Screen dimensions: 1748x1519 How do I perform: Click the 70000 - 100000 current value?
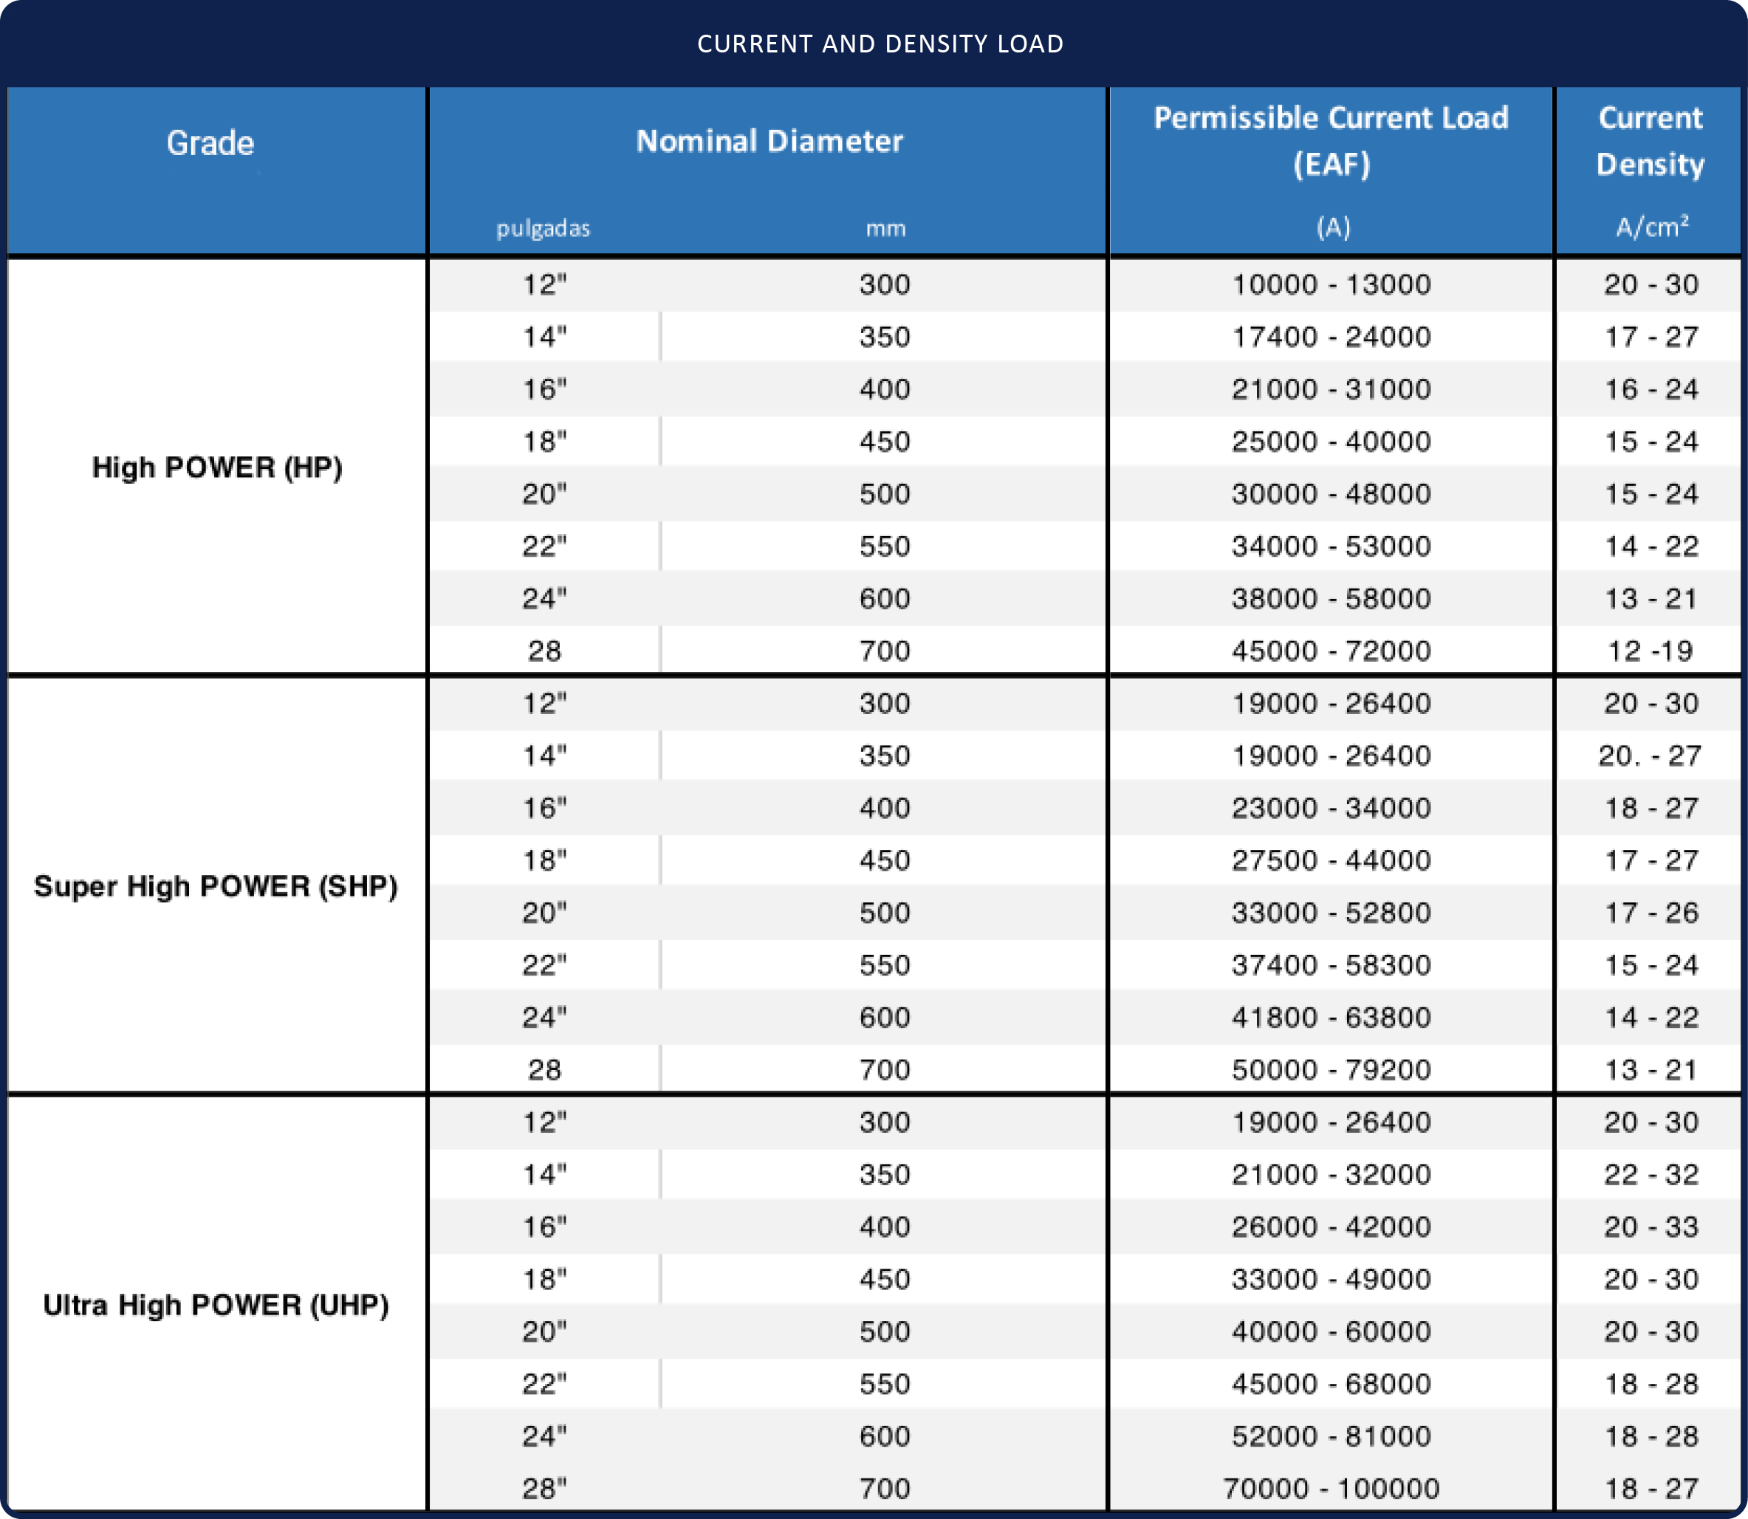[1331, 1488]
